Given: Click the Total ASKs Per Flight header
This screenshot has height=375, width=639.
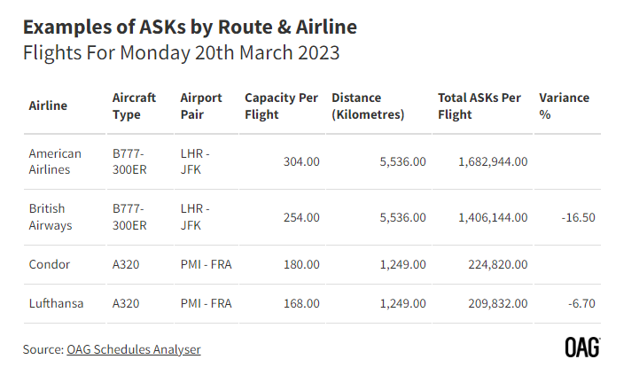Looking at the screenshot, I should pyautogui.click(x=479, y=106).
